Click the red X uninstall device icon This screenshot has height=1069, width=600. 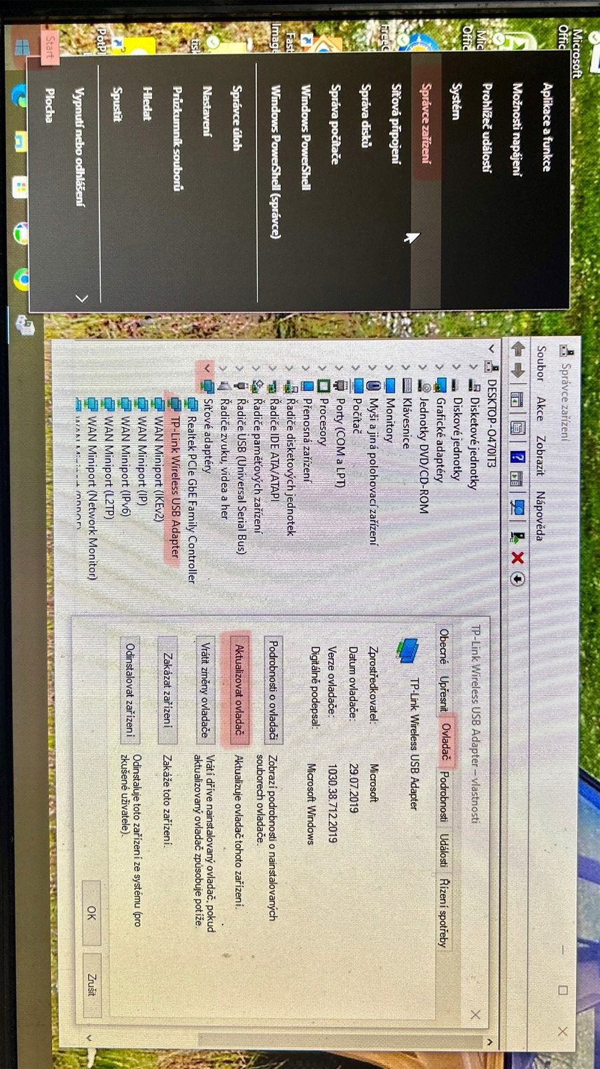point(517,557)
